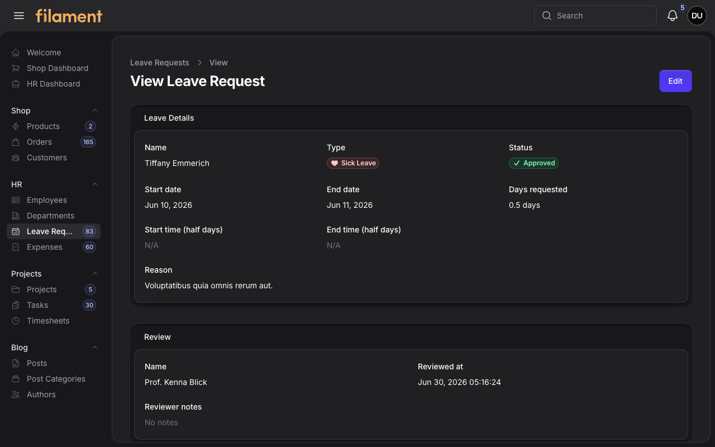Click the Welcome home icon
This screenshot has width=715, height=447.
coord(16,53)
